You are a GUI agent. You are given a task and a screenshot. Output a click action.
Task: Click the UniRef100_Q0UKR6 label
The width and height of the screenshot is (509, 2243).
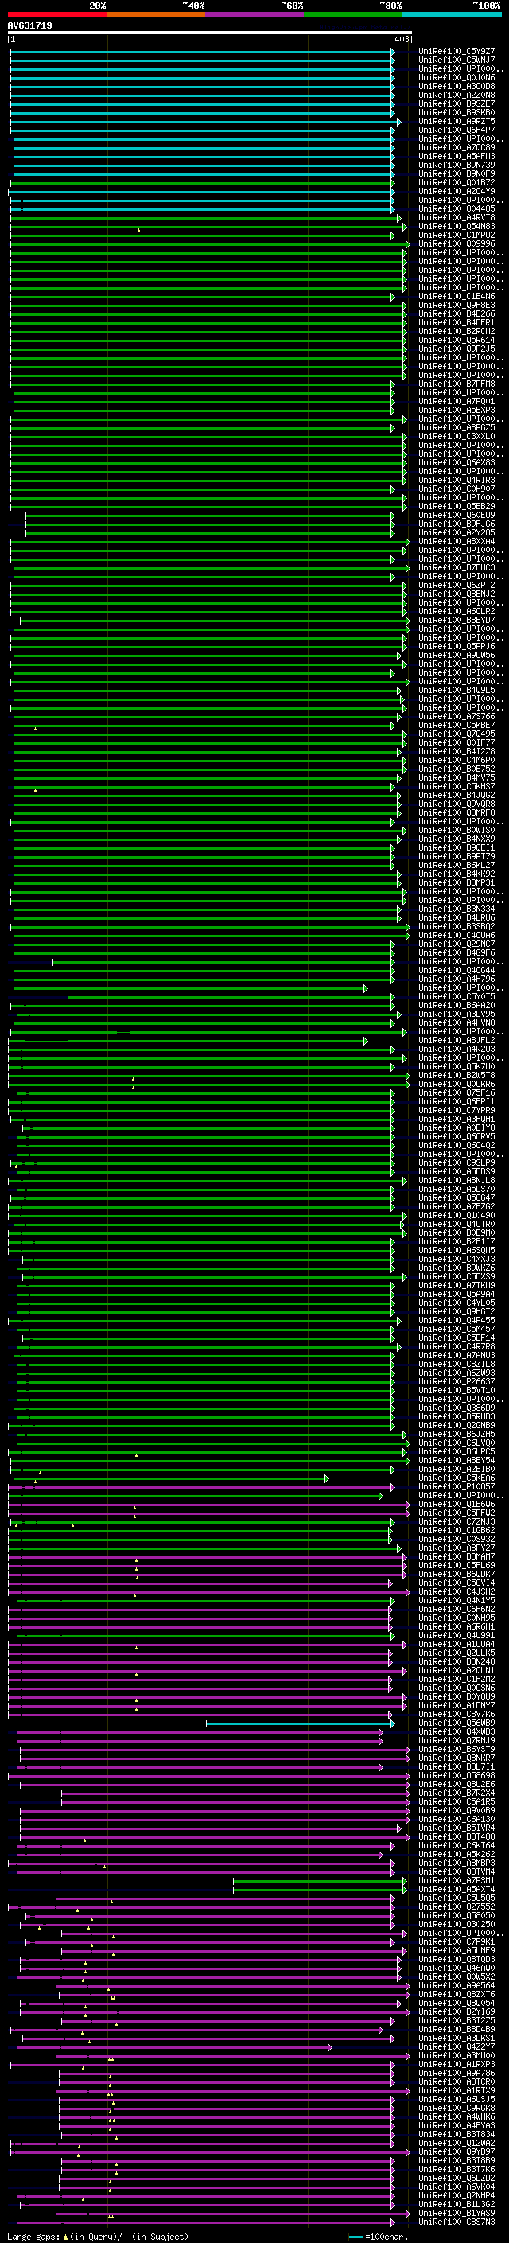click(457, 1085)
